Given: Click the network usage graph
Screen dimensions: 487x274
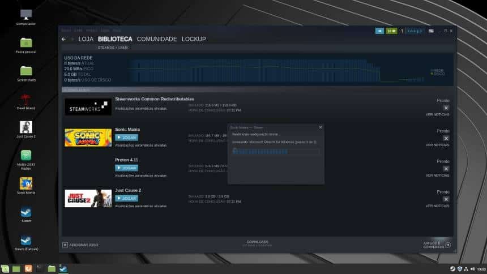Looking at the screenshot, I should tap(276, 71).
